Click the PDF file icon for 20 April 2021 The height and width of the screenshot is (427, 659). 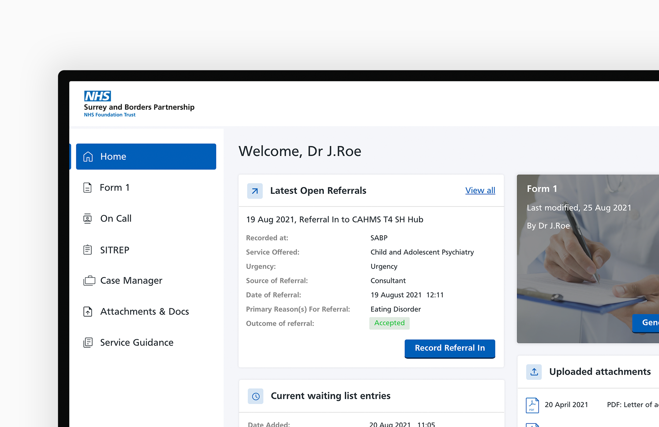point(532,405)
